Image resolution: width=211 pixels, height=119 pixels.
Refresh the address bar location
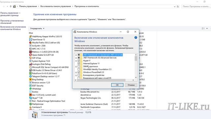178,7
